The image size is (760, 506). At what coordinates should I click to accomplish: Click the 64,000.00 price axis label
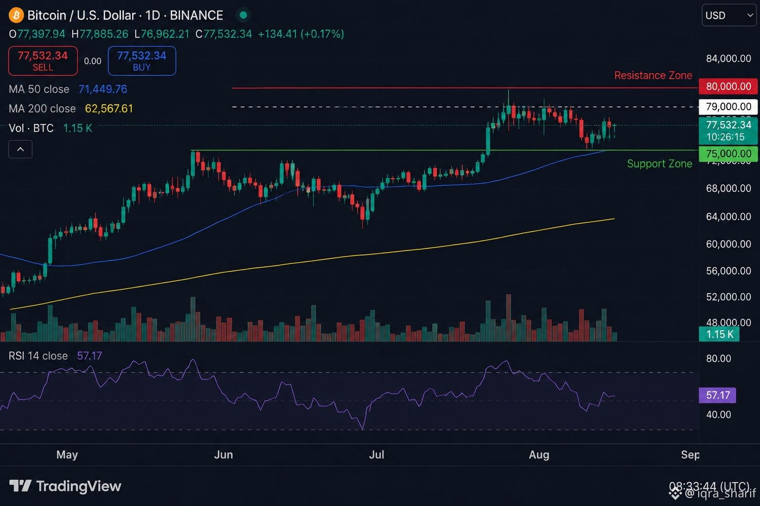click(728, 216)
